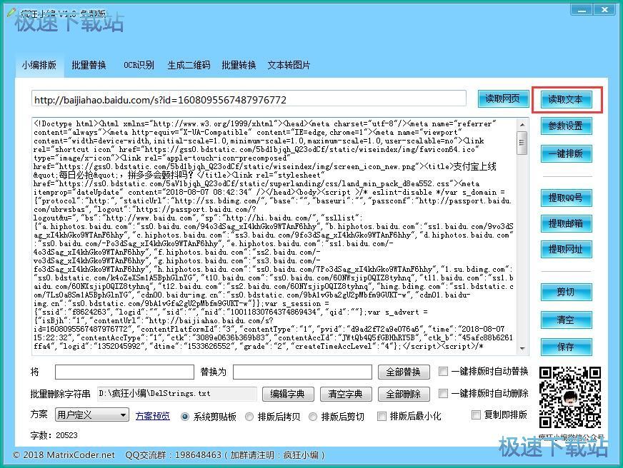Open the OCR识别 tab
Viewport: 623px width, 468px height.
pyautogui.click(x=139, y=65)
